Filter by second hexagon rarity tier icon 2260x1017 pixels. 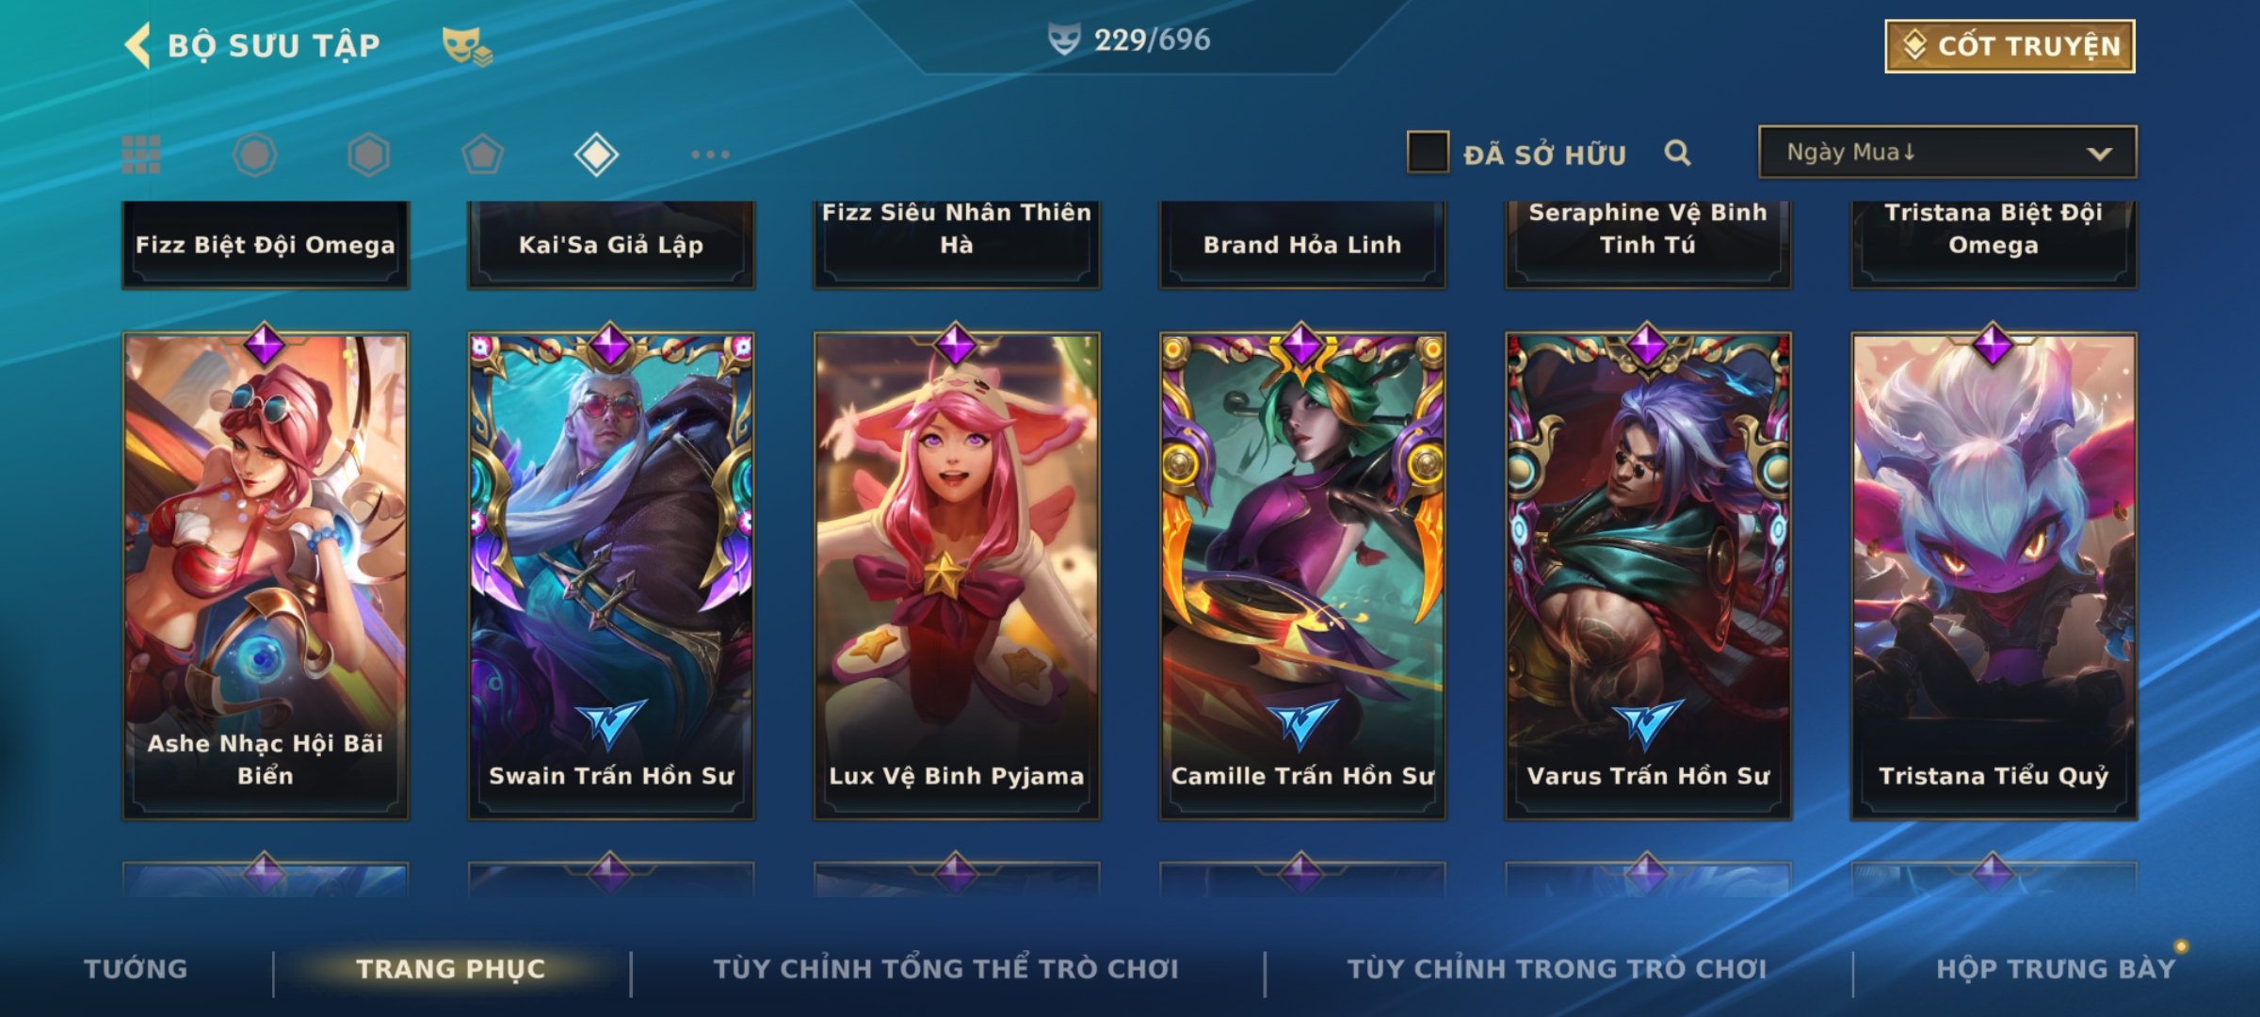[x=368, y=154]
